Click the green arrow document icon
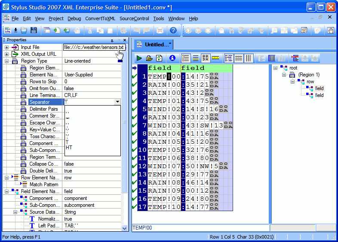 coord(57,30)
